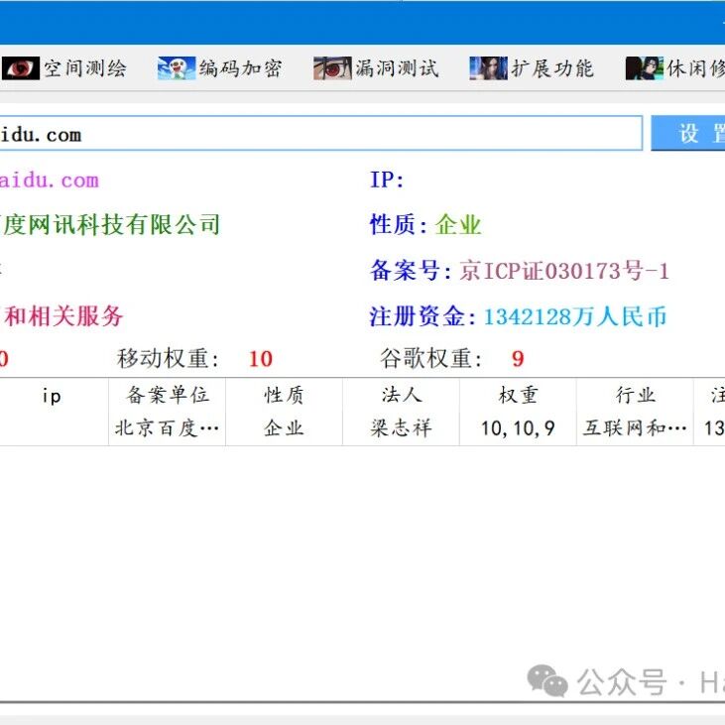Click the domain input field containing idu.com
The width and height of the screenshot is (725, 725).
coord(321,134)
